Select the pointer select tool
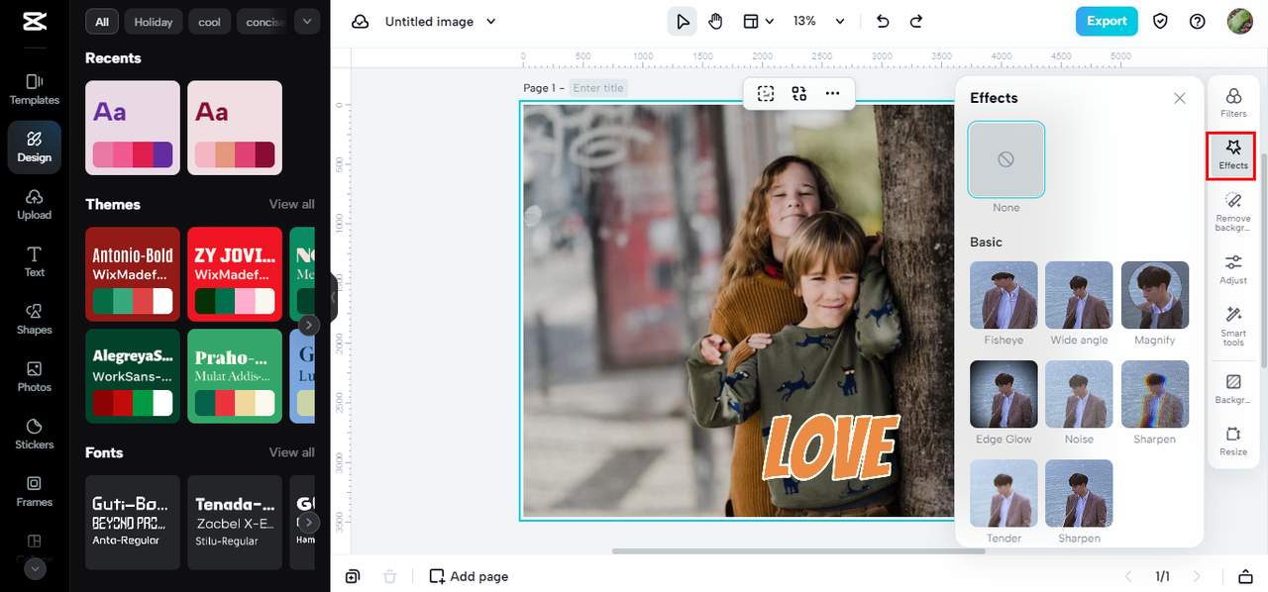The image size is (1268, 592). click(682, 21)
